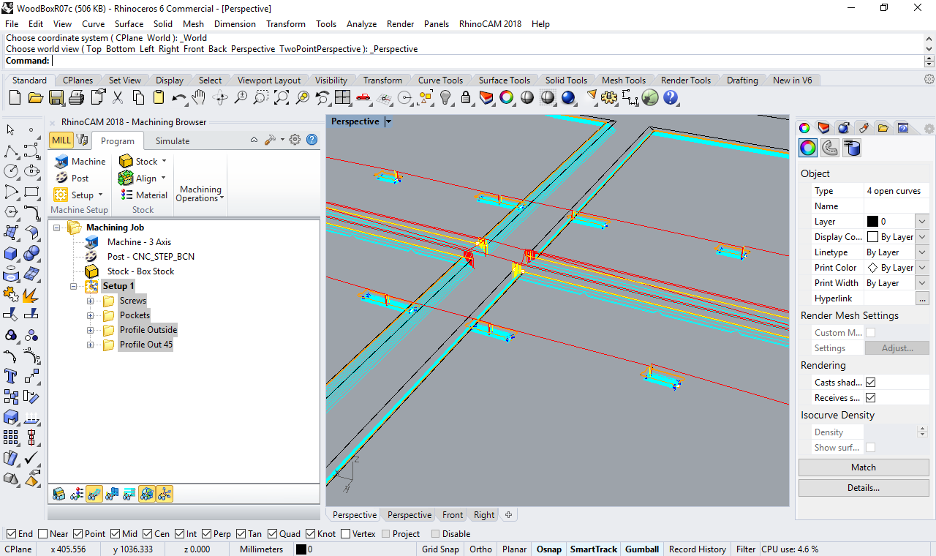Toggle Gumball in status bar
The width and height of the screenshot is (936, 556).
[x=642, y=549]
